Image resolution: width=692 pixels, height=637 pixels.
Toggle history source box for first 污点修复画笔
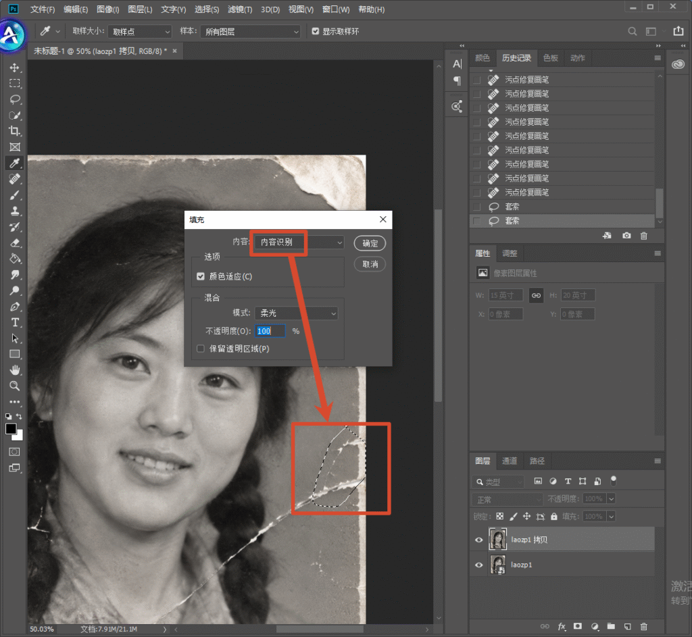[476, 80]
